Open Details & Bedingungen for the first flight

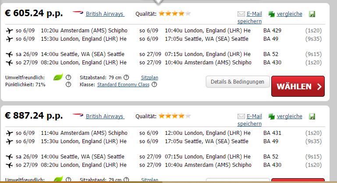coord(237,82)
